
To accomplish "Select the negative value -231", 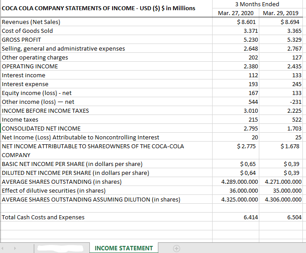I will pos(295,102).
